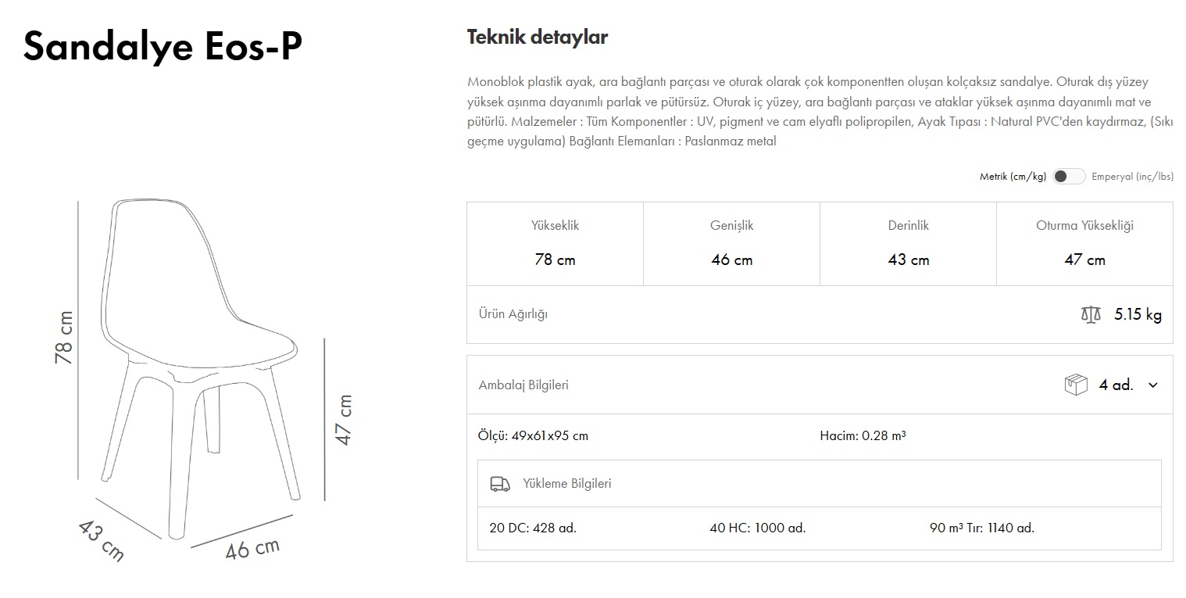
Task: Select the Metrik (cm/kg) unit label
Action: pyautogui.click(x=1013, y=177)
